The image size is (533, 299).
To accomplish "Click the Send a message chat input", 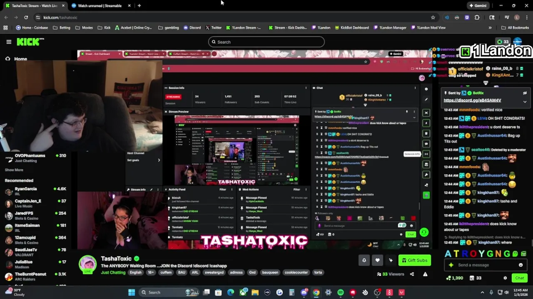I will coord(486,265).
